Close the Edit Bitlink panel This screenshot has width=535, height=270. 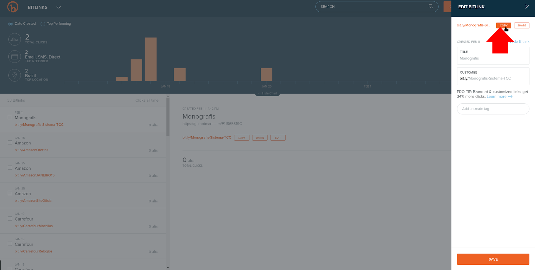tap(527, 7)
